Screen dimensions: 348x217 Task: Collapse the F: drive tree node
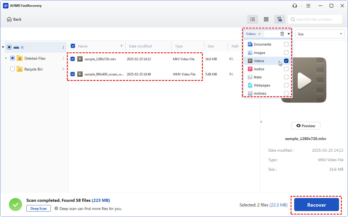click(3, 47)
